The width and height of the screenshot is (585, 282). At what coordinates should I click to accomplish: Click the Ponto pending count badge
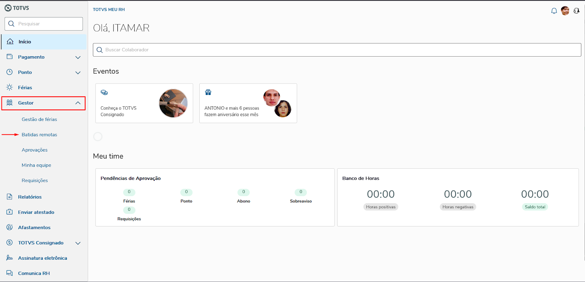pyautogui.click(x=186, y=192)
